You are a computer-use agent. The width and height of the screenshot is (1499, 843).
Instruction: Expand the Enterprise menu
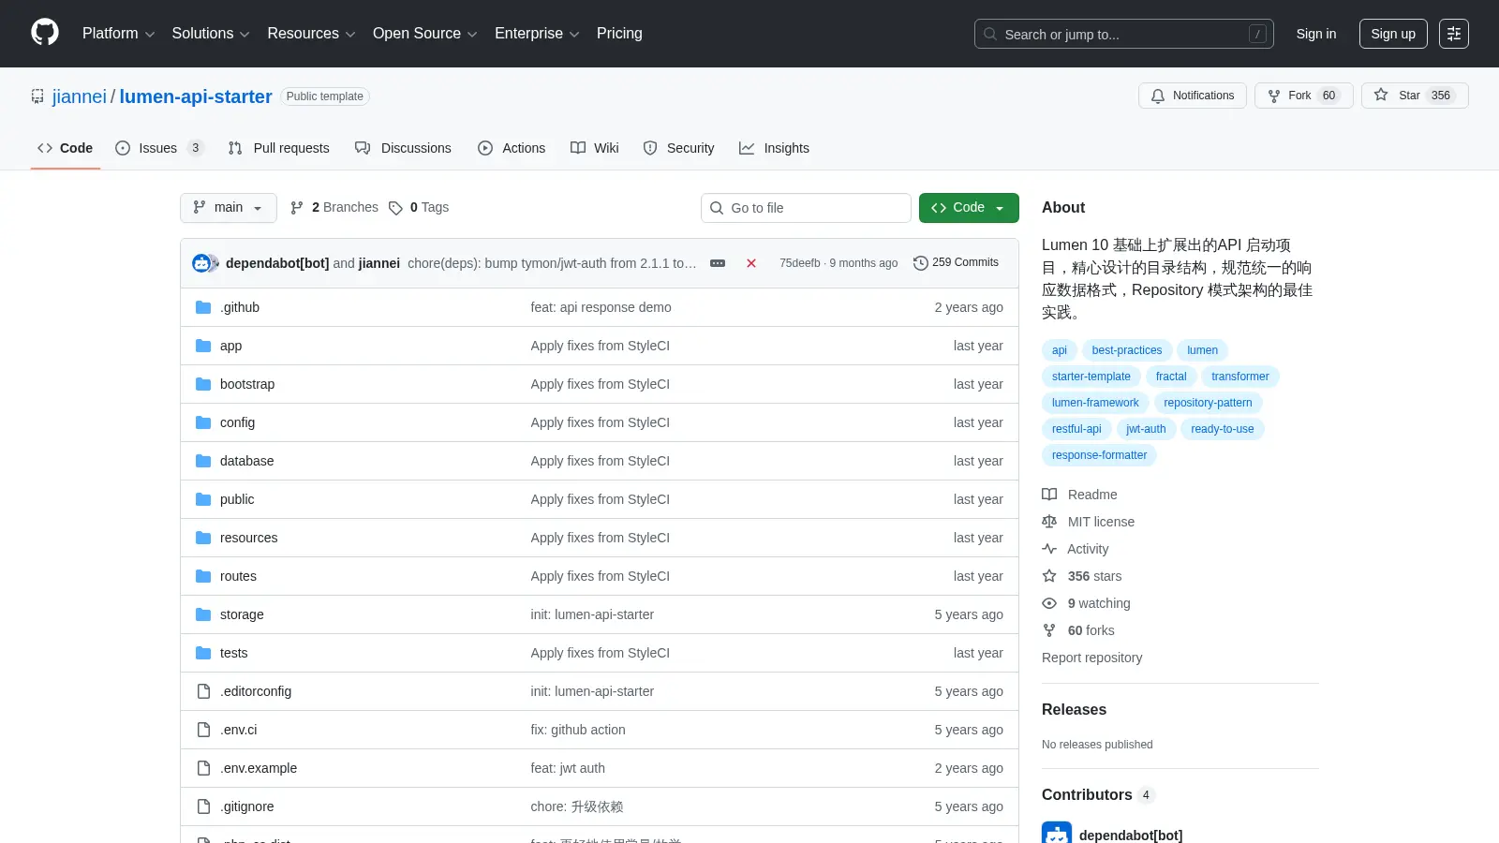537,34
